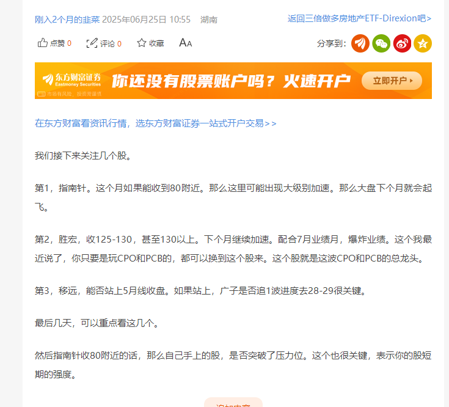Share to Weibo via red icon

point(402,43)
